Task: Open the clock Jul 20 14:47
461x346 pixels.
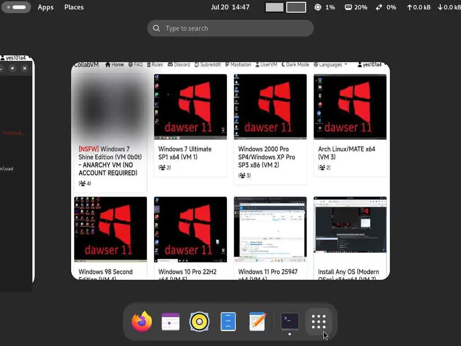Action: click(x=230, y=7)
